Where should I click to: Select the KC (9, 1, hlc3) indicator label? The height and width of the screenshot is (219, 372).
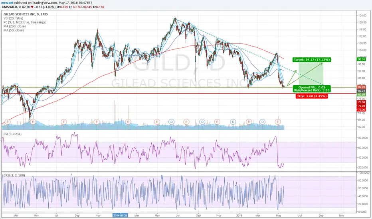click(25, 22)
